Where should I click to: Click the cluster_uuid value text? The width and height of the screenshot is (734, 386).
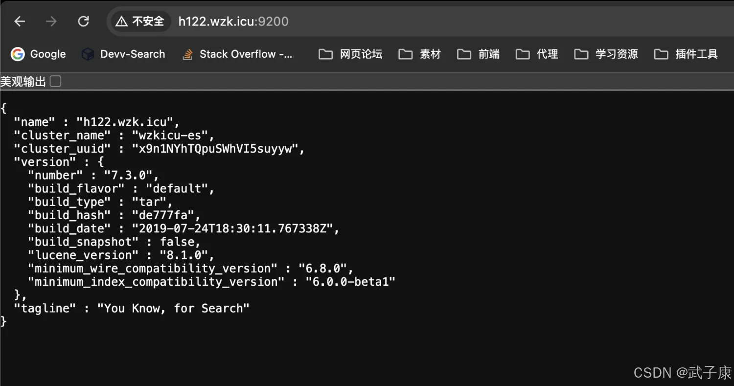tap(215, 149)
